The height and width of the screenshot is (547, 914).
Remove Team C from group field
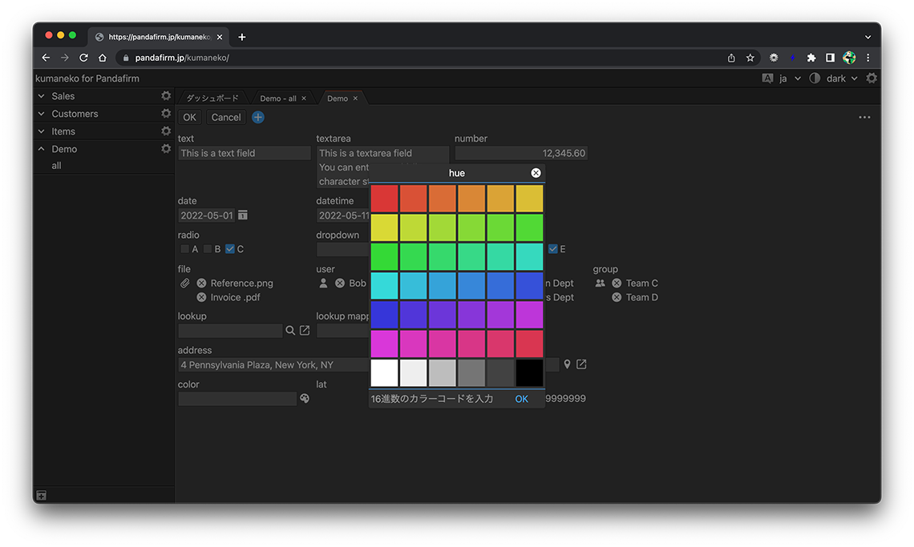[617, 284]
